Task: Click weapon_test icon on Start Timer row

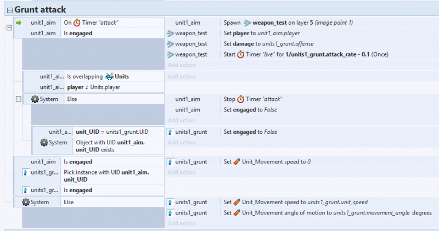Action: pos(170,55)
